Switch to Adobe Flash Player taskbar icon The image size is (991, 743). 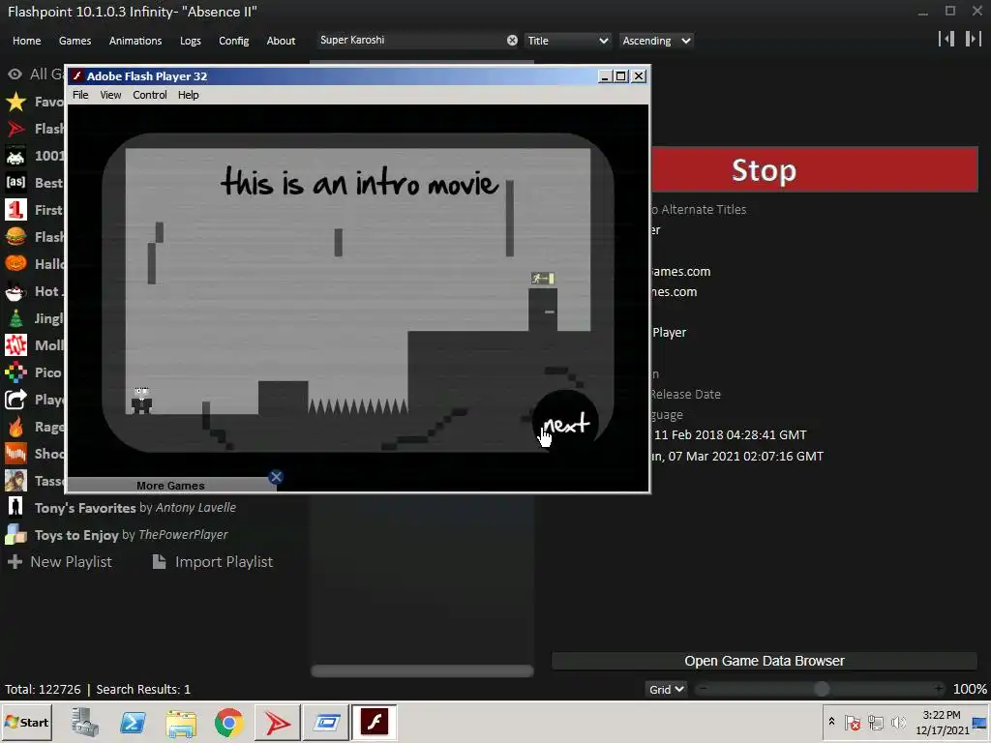(x=375, y=722)
